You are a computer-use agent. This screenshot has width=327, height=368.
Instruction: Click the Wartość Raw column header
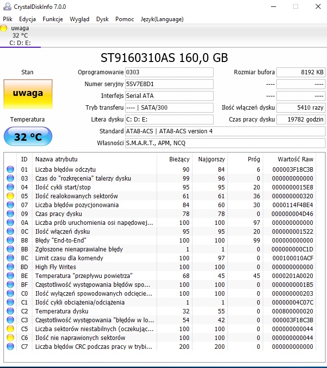(290, 159)
